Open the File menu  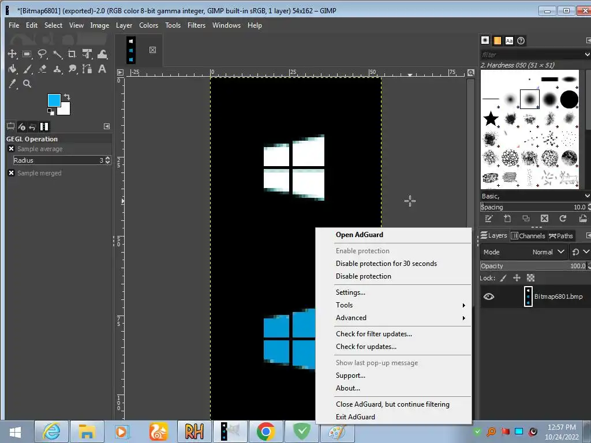(14, 25)
